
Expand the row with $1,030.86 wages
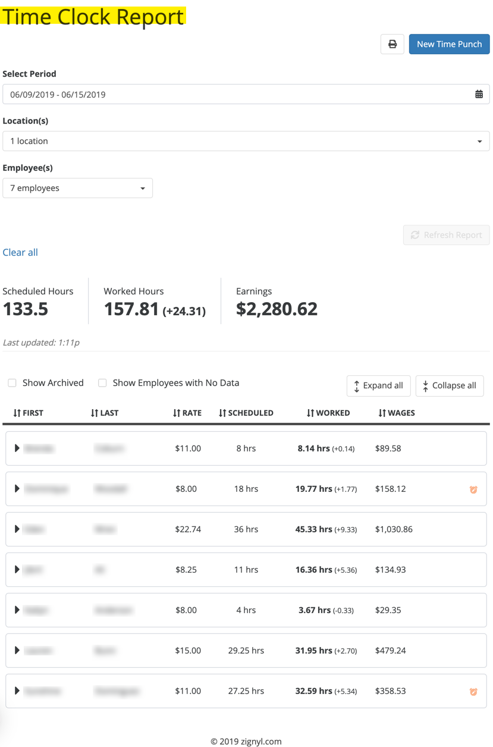17,529
